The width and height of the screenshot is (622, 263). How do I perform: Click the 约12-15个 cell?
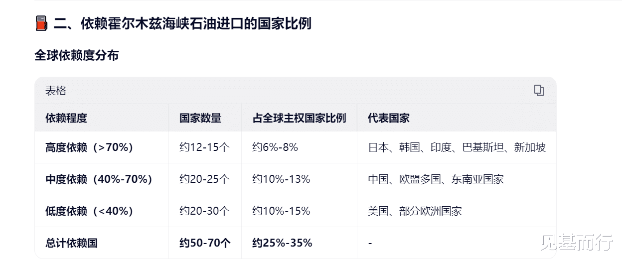click(x=204, y=147)
